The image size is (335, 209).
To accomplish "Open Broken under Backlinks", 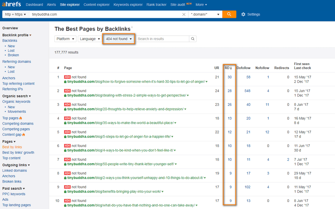I will [x=13, y=55].
